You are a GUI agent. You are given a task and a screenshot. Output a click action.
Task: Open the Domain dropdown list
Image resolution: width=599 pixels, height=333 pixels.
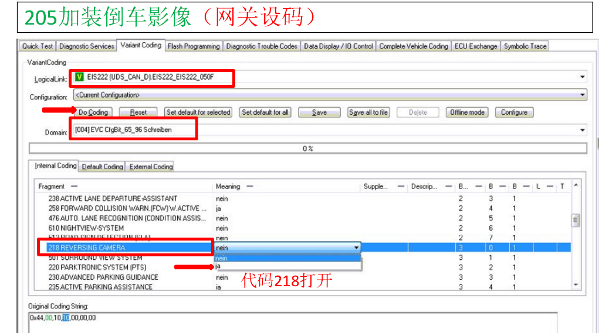coord(582,131)
